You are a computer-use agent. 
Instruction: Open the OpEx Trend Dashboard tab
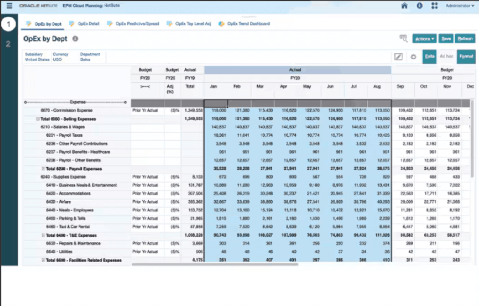point(245,23)
